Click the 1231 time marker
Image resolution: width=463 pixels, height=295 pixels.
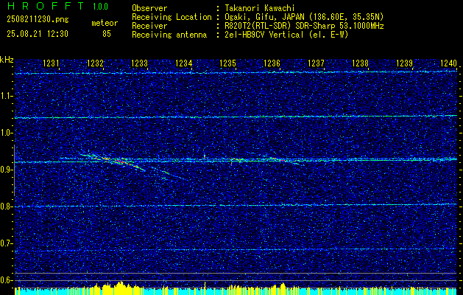coord(51,63)
